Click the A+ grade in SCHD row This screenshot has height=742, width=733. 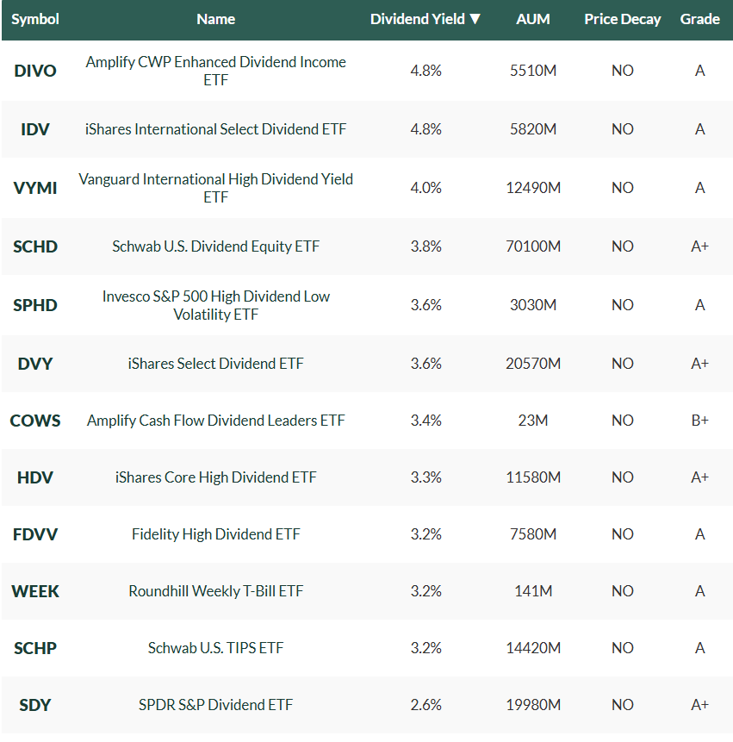(x=700, y=246)
